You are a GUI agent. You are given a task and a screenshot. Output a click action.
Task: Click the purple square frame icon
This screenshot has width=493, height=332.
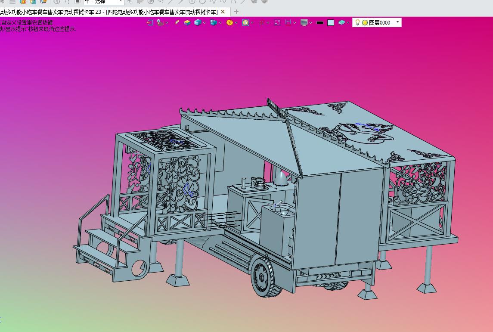pyautogui.click(x=277, y=22)
